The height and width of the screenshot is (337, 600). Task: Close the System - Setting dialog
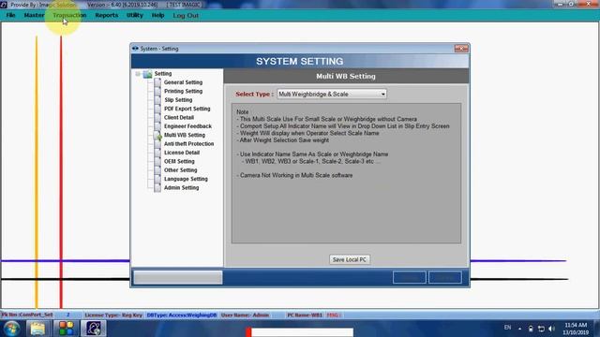[x=461, y=49]
